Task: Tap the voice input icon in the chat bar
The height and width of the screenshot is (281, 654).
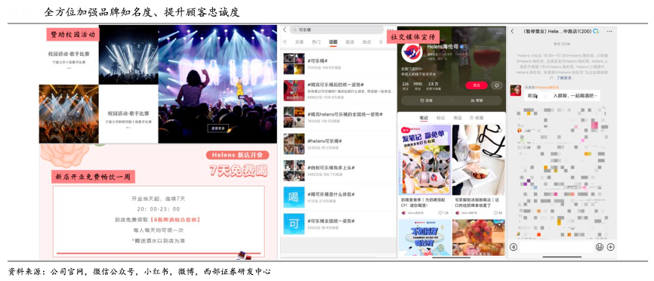Action: pyautogui.click(x=514, y=247)
